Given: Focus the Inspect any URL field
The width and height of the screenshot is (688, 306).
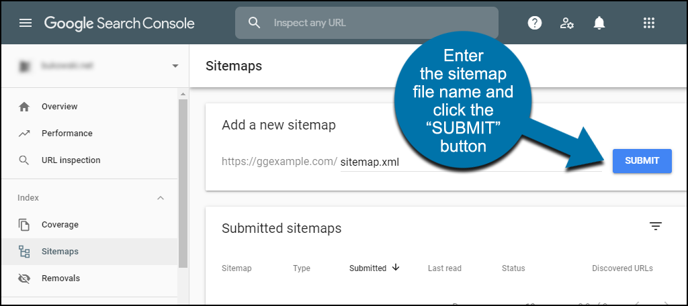Looking at the screenshot, I should click(366, 22).
